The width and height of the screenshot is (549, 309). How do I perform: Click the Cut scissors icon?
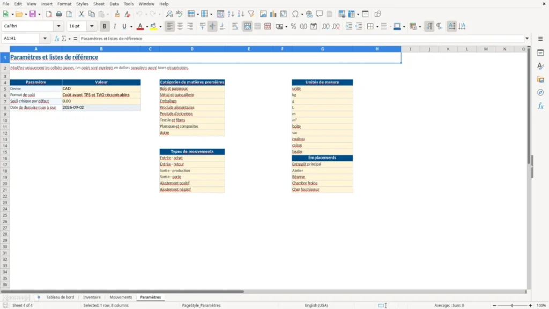81,14
